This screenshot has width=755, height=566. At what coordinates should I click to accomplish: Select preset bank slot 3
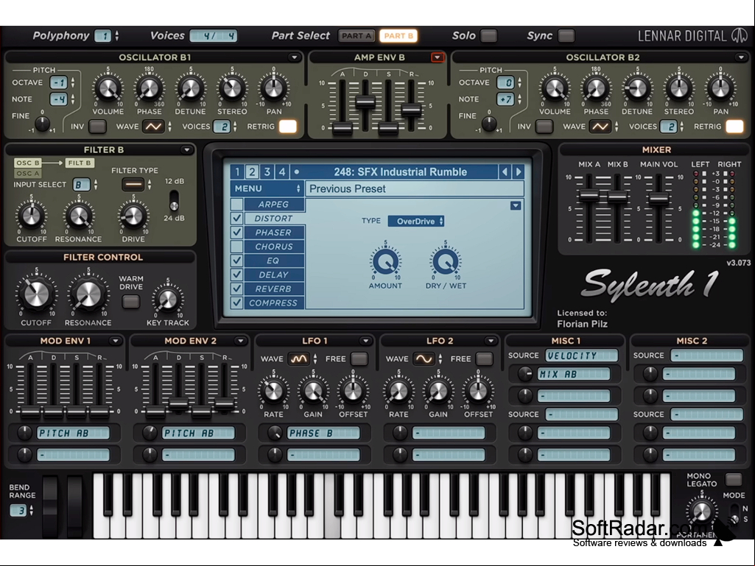click(x=267, y=171)
